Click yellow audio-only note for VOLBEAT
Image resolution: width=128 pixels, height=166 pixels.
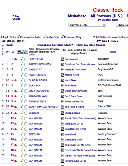click(x=22, y=112)
